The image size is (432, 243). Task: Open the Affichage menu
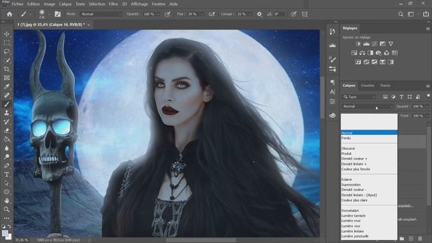(x=139, y=4)
